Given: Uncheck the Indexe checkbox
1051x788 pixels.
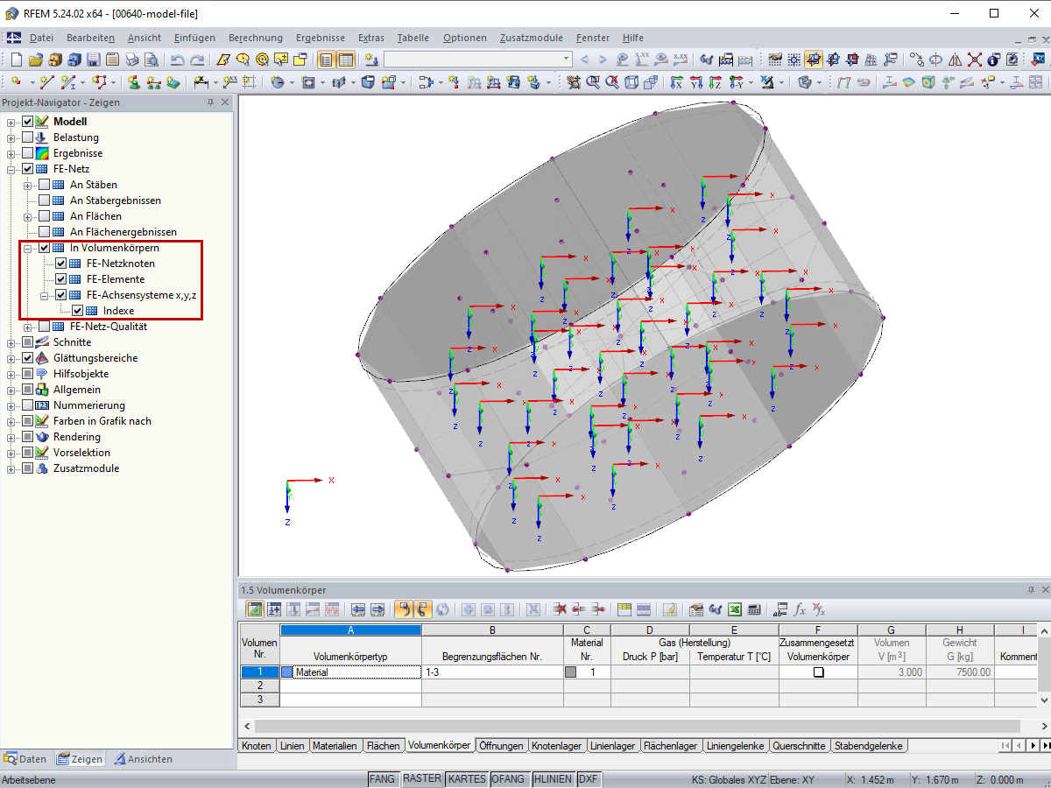Looking at the screenshot, I should (77, 311).
